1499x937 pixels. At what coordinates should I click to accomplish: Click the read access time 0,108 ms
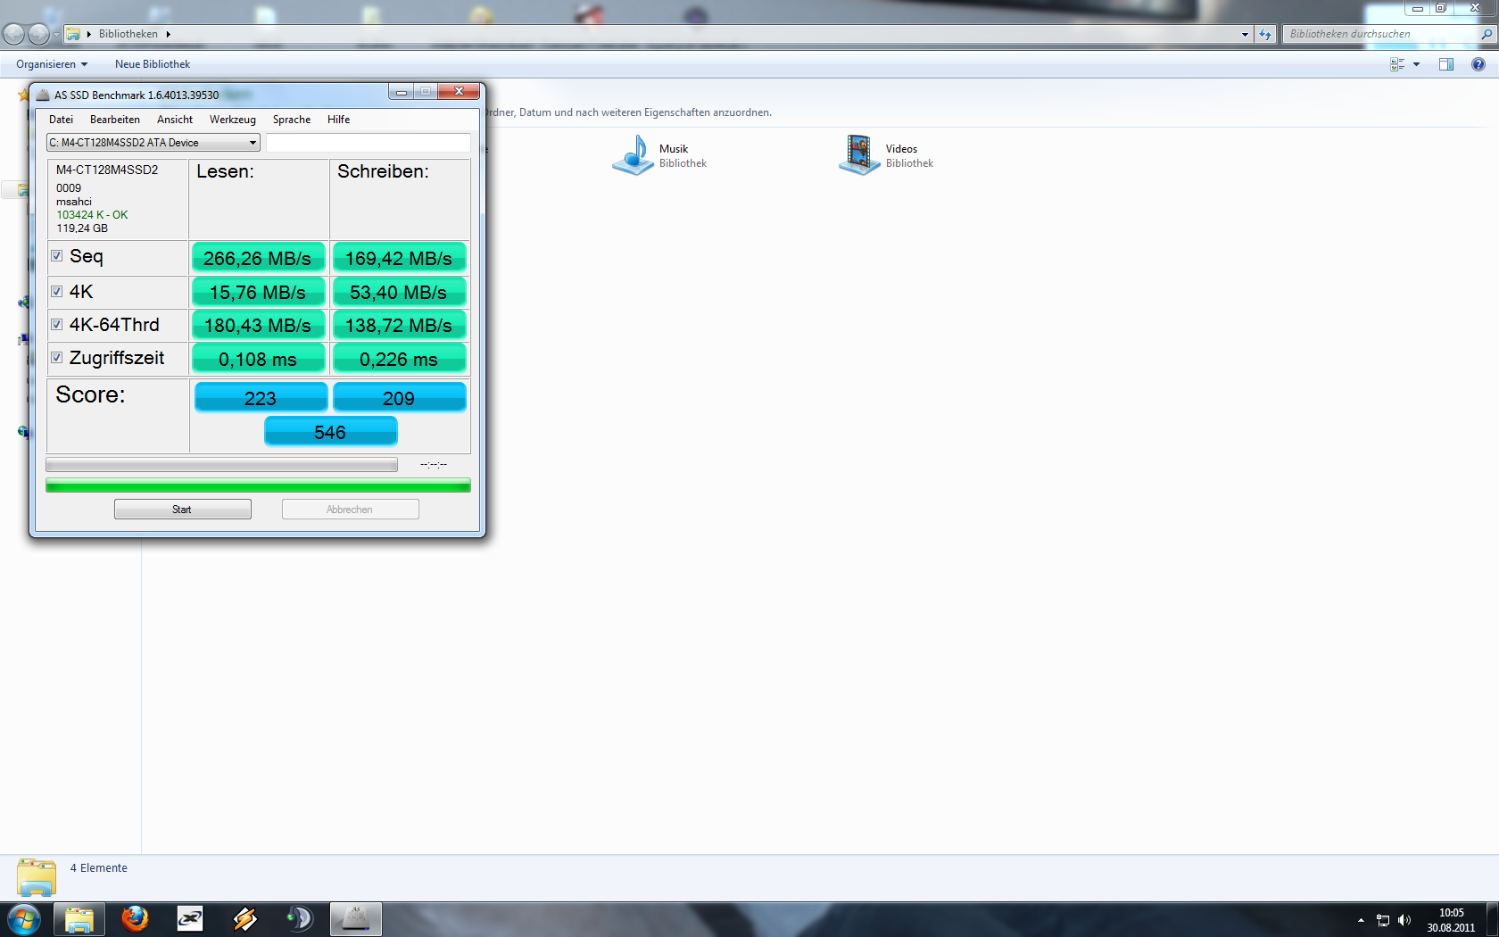258,359
